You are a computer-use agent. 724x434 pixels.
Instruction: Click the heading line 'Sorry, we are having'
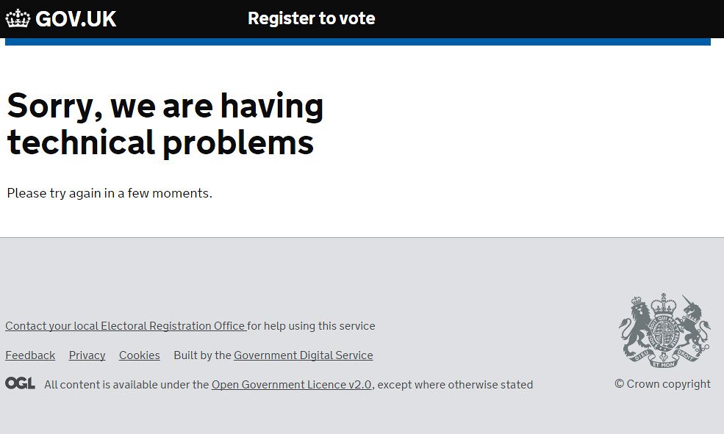(x=165, y=106)
